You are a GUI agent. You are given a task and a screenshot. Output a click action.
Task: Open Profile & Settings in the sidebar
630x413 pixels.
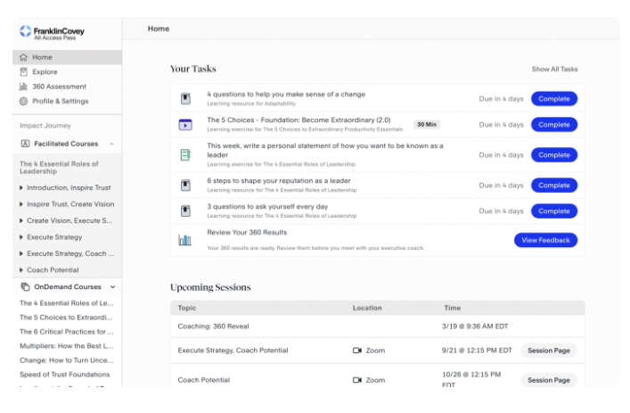(67, 102)
